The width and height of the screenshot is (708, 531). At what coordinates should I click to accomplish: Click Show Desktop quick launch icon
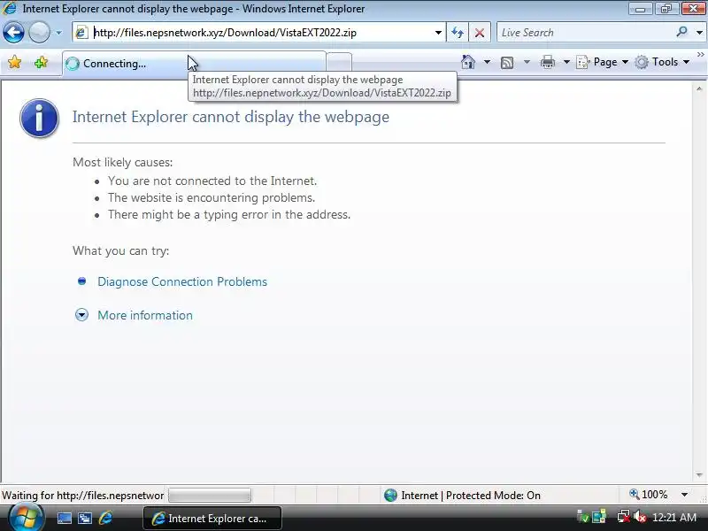tap(64, 519)
